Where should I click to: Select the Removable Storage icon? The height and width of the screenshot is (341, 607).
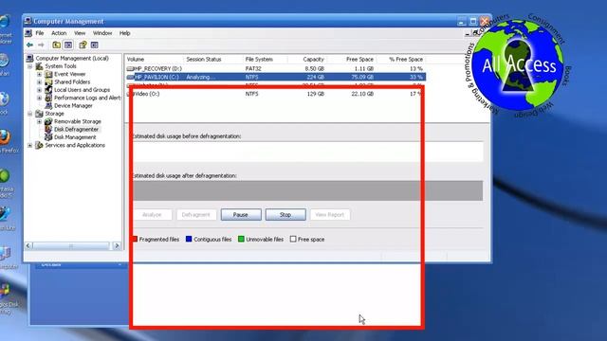click(x=48, y=121)
